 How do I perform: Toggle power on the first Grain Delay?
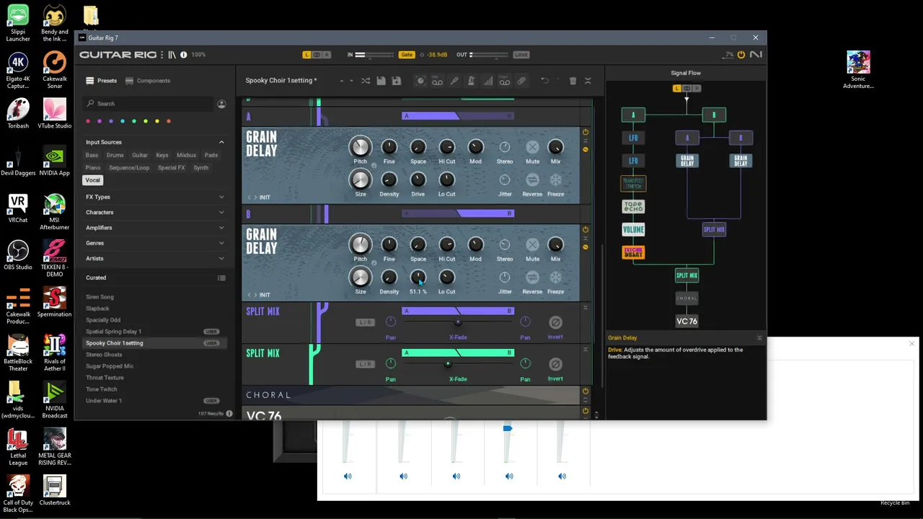coord(586,132)
